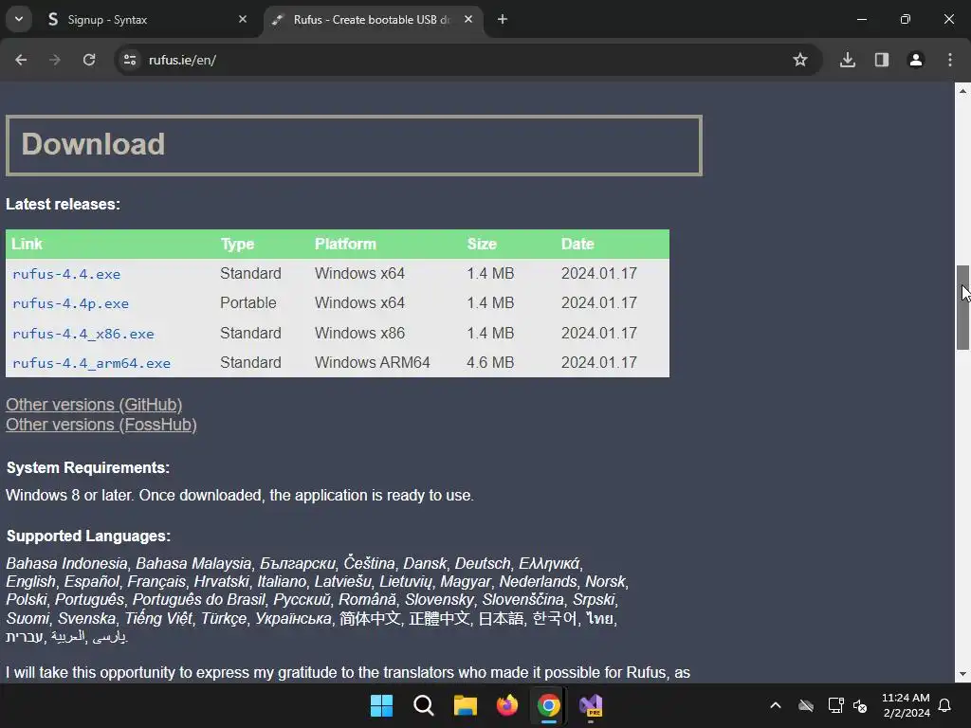
Task: Go forward in browser history
Action: (54, 60)
